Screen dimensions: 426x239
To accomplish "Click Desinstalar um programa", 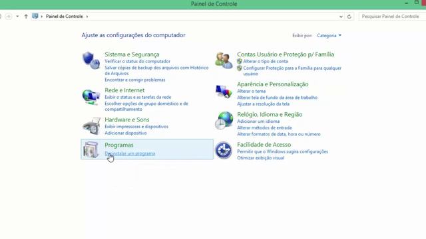I will [130, 153].
